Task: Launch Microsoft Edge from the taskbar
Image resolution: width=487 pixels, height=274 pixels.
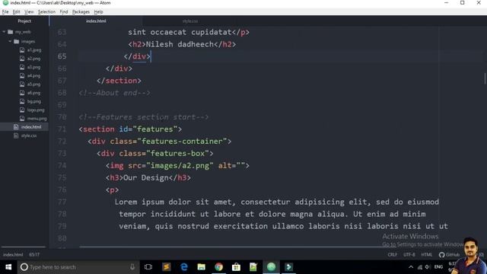Action: pyautogui.click(x=184, y=267)
